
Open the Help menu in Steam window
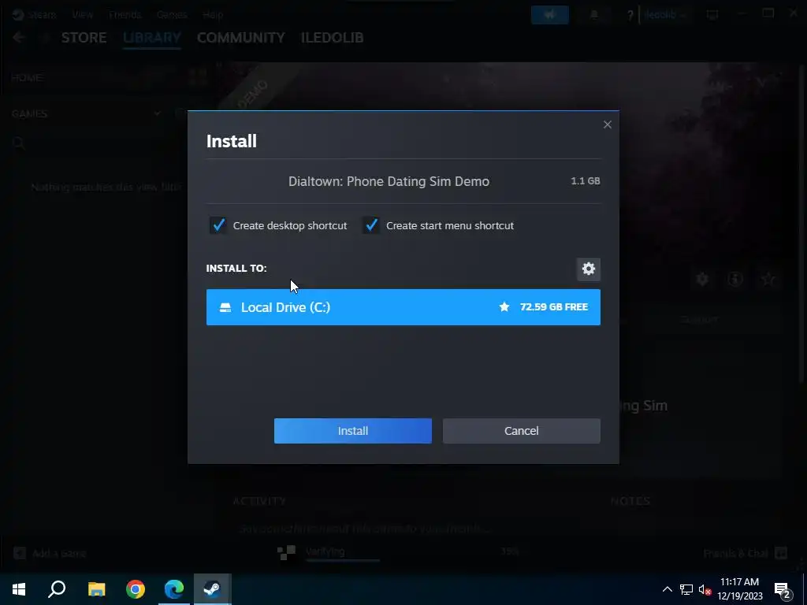point(213,14)
